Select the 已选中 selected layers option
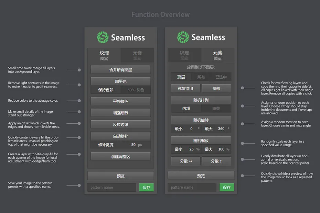This screenshot has height=213, width=320. pos(221,77)
